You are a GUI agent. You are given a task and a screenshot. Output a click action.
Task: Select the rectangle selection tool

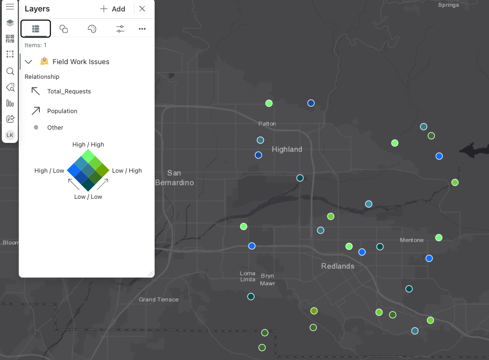(10, 54)
